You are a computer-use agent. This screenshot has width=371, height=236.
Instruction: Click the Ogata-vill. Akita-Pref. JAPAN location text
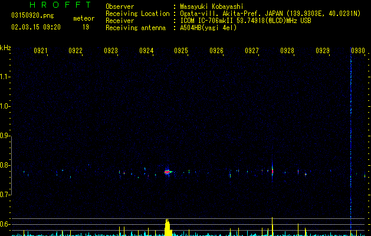[270, 14]
